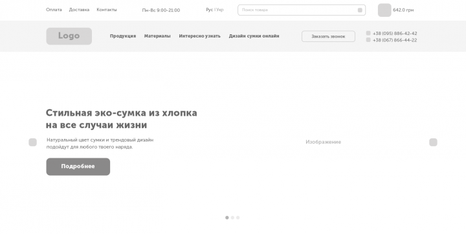Click the cart total 642.0 грн

tap(403, 10)
